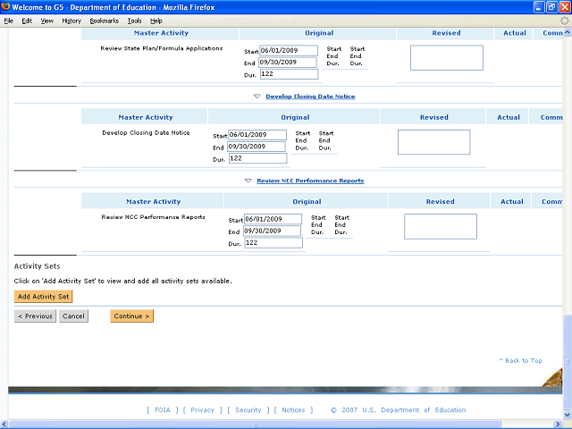Open the Review NCC Performance Reports link
The image size is (572, 429).
(x=310, y=181)
